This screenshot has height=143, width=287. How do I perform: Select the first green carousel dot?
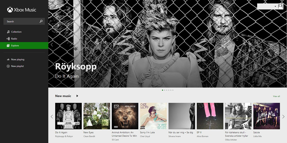pyautogui.click(x=162, y=90)
